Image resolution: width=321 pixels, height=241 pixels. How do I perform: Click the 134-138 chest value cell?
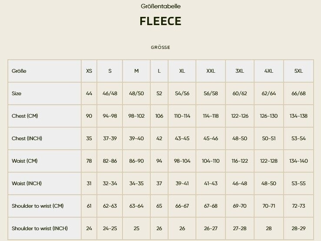click(x=298, y=116)
